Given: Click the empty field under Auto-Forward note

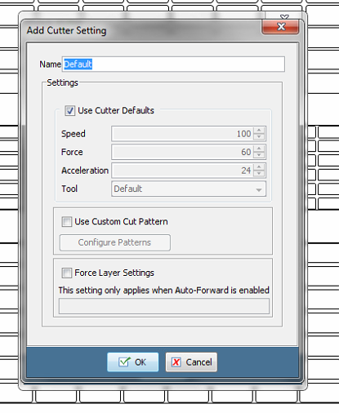Looking at the screenshot, I should 164,306.
